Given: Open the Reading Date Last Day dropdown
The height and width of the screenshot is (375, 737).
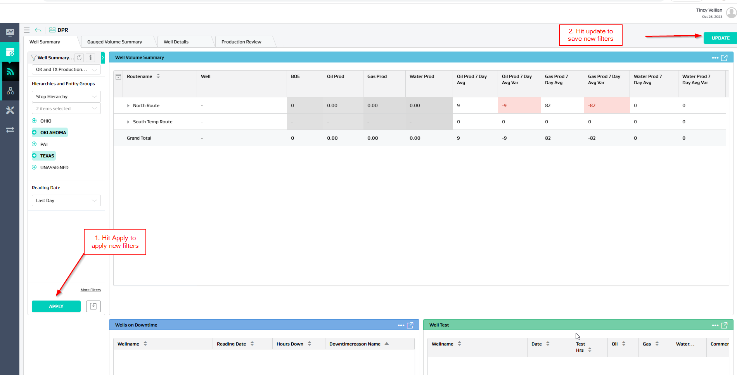Looking at the screenshot, I should [66, 200].
